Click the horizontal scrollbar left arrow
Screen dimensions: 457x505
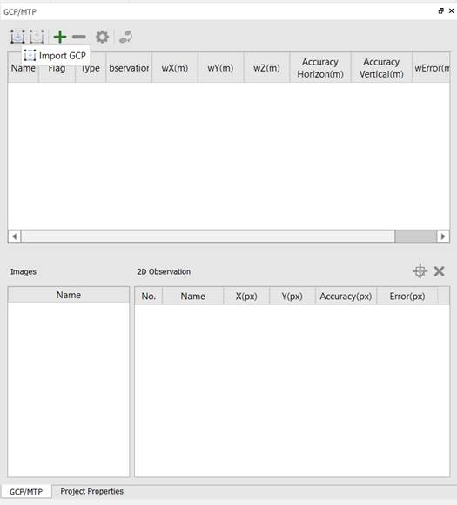[15, 236]
